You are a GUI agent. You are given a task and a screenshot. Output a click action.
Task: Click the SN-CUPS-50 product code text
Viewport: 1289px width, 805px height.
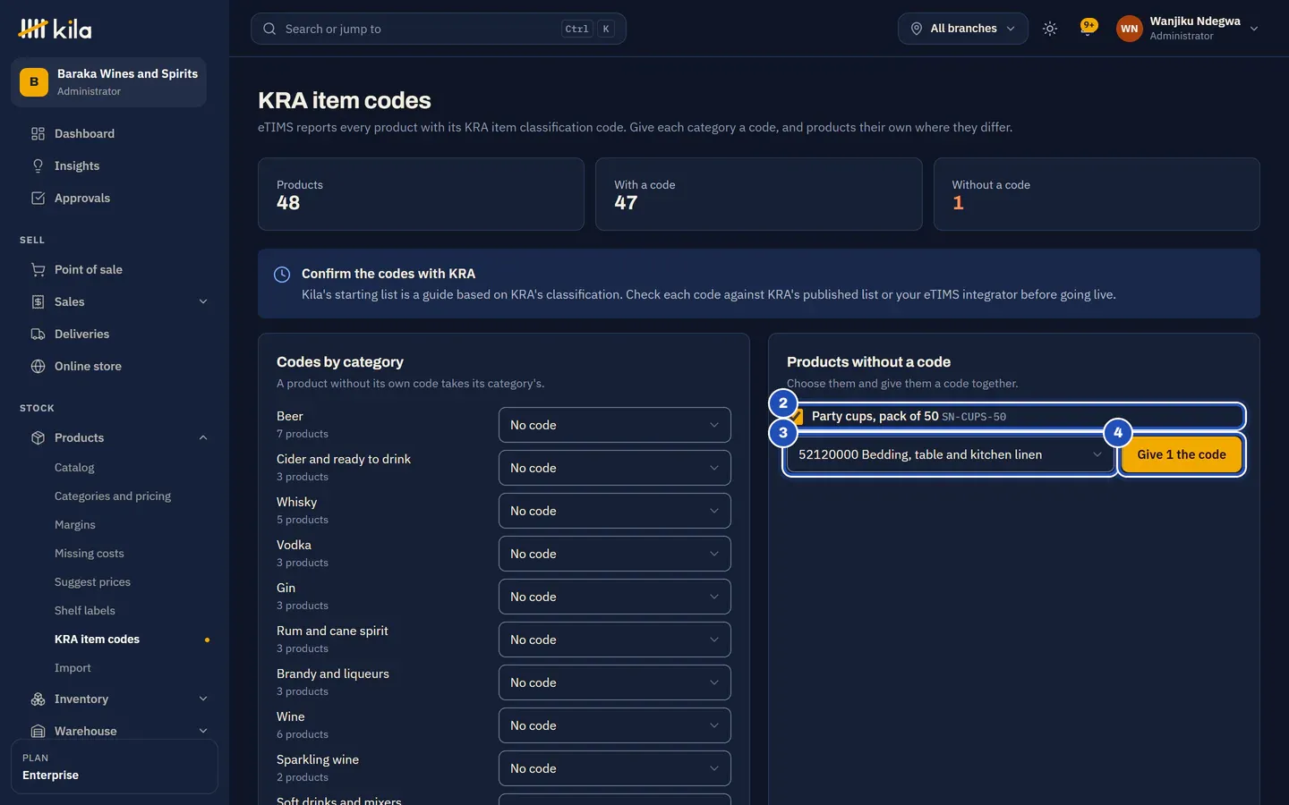[974, 417]
